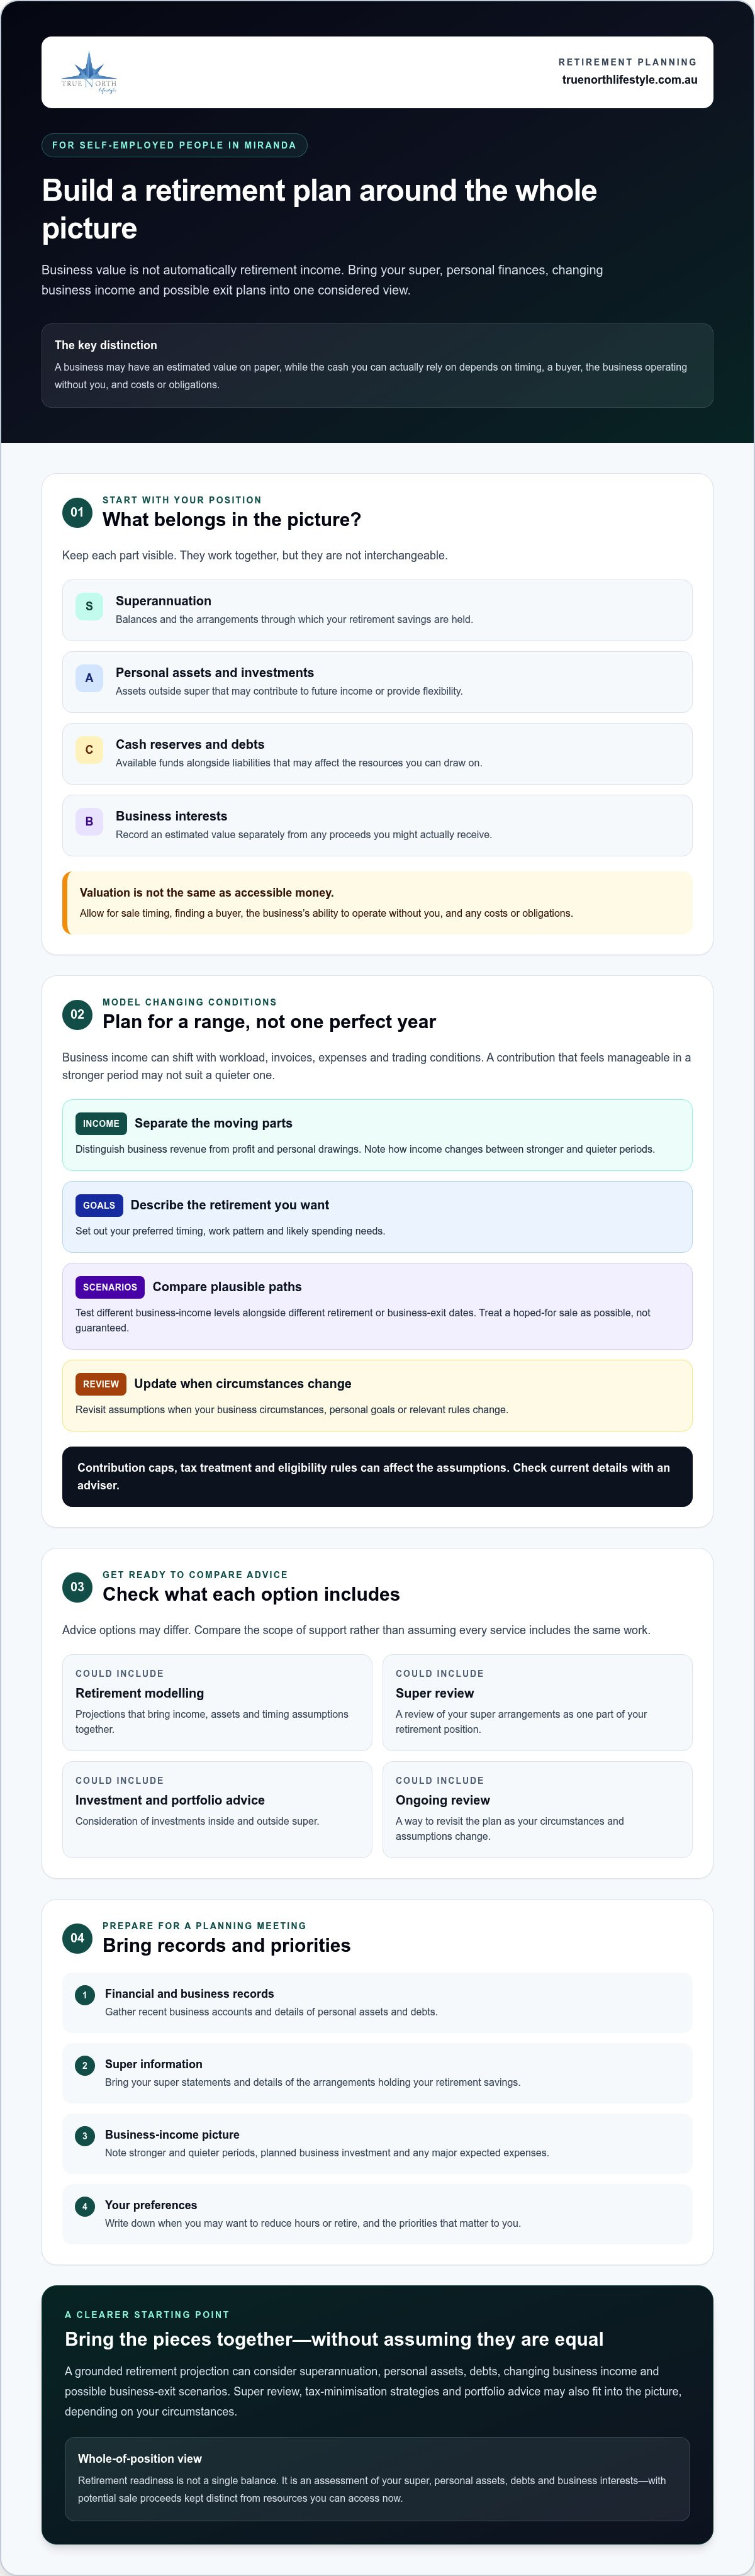Click the 01 section number badge

77,512
